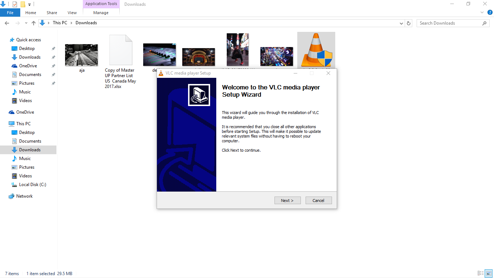The height and width of the screenshot is (278, 494).
Task: Open pinned Documents under Quick access
Action: click(x=30, y=75)
